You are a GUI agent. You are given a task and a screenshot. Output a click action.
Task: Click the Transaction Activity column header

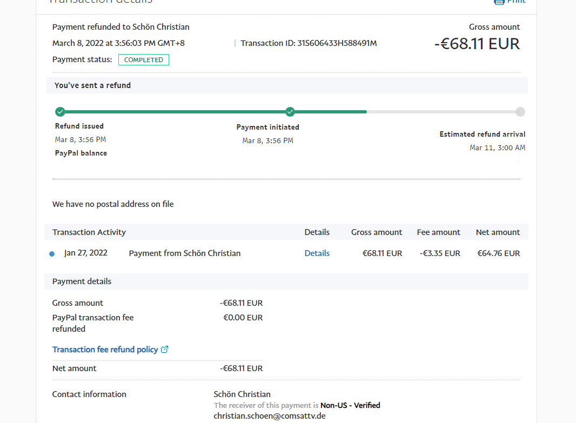pyautogui.click(x=89, y=232)
